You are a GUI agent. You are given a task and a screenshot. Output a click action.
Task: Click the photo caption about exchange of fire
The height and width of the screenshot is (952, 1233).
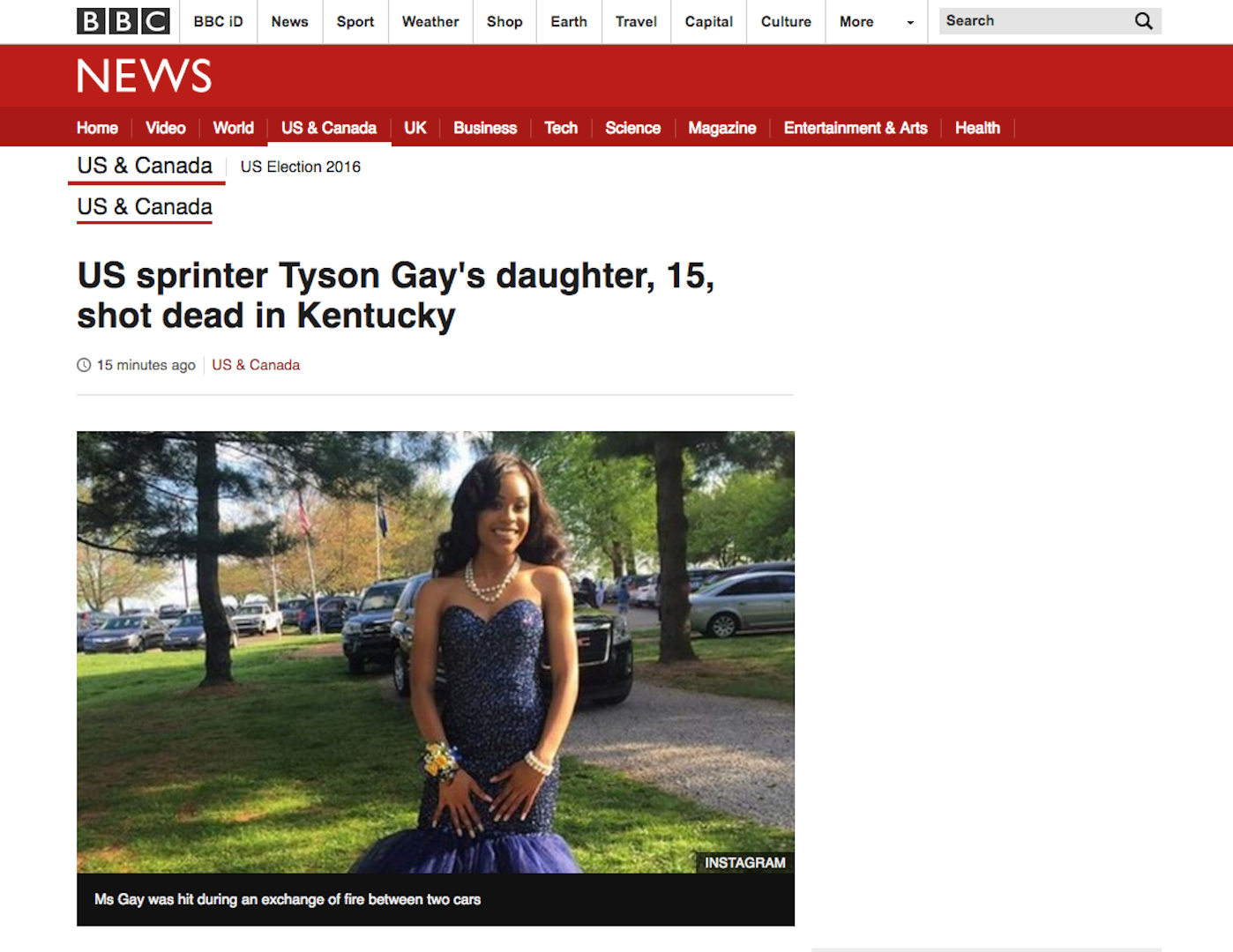coord(288,899)
